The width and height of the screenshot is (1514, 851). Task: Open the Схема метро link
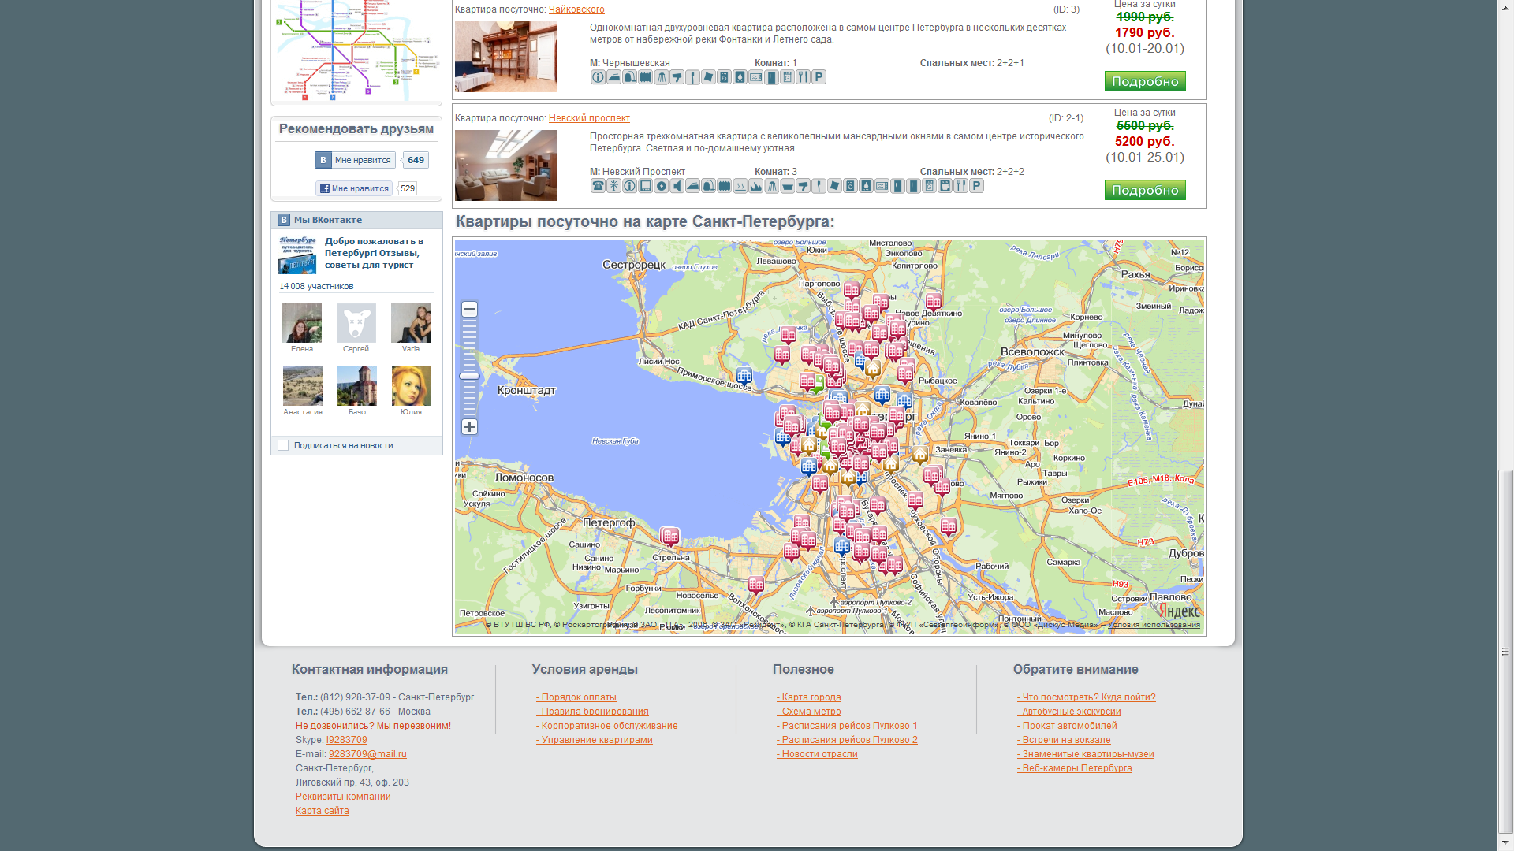(809, 712)
